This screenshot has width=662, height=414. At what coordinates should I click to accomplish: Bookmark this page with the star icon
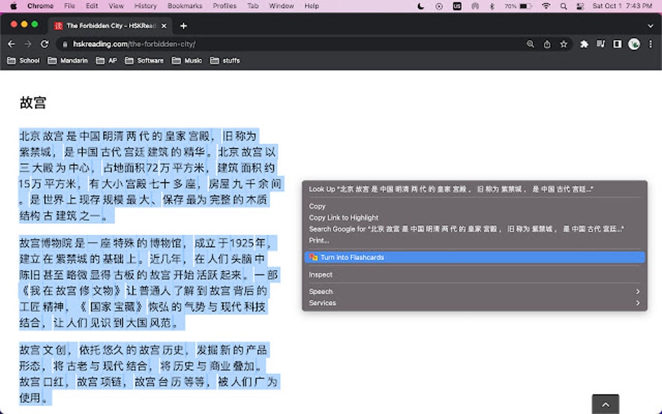coord(563,44)
